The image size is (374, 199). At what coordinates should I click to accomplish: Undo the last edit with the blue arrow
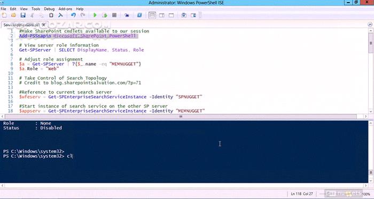pyautogui.click(x=73, y=15)
